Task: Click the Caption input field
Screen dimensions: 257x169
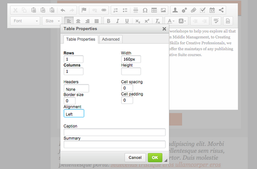Action: (x=115, y=132)
